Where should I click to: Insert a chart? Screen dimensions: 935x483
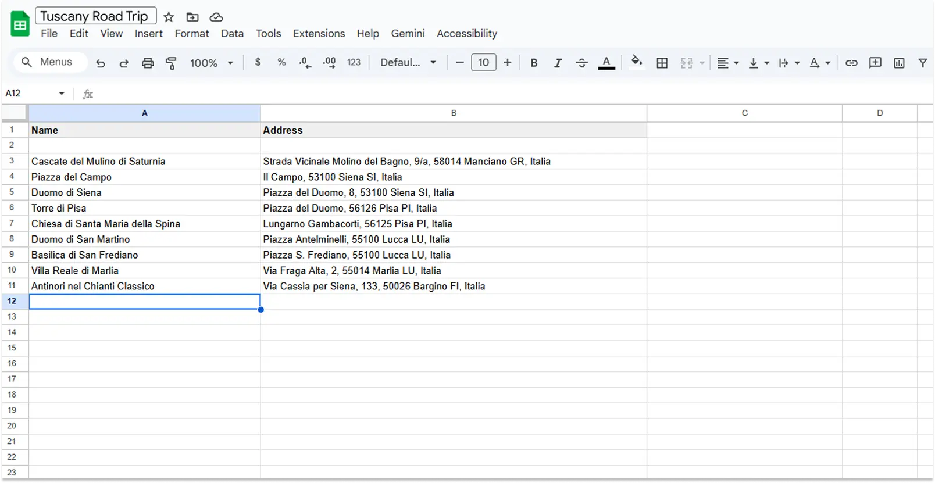(x=899, y=63)
